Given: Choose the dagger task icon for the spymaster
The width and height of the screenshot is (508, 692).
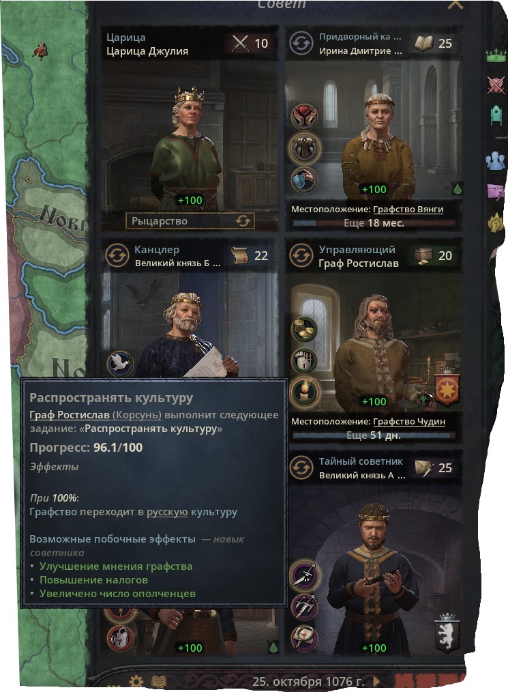Looking at the screenshot, I should click(304, 576).
